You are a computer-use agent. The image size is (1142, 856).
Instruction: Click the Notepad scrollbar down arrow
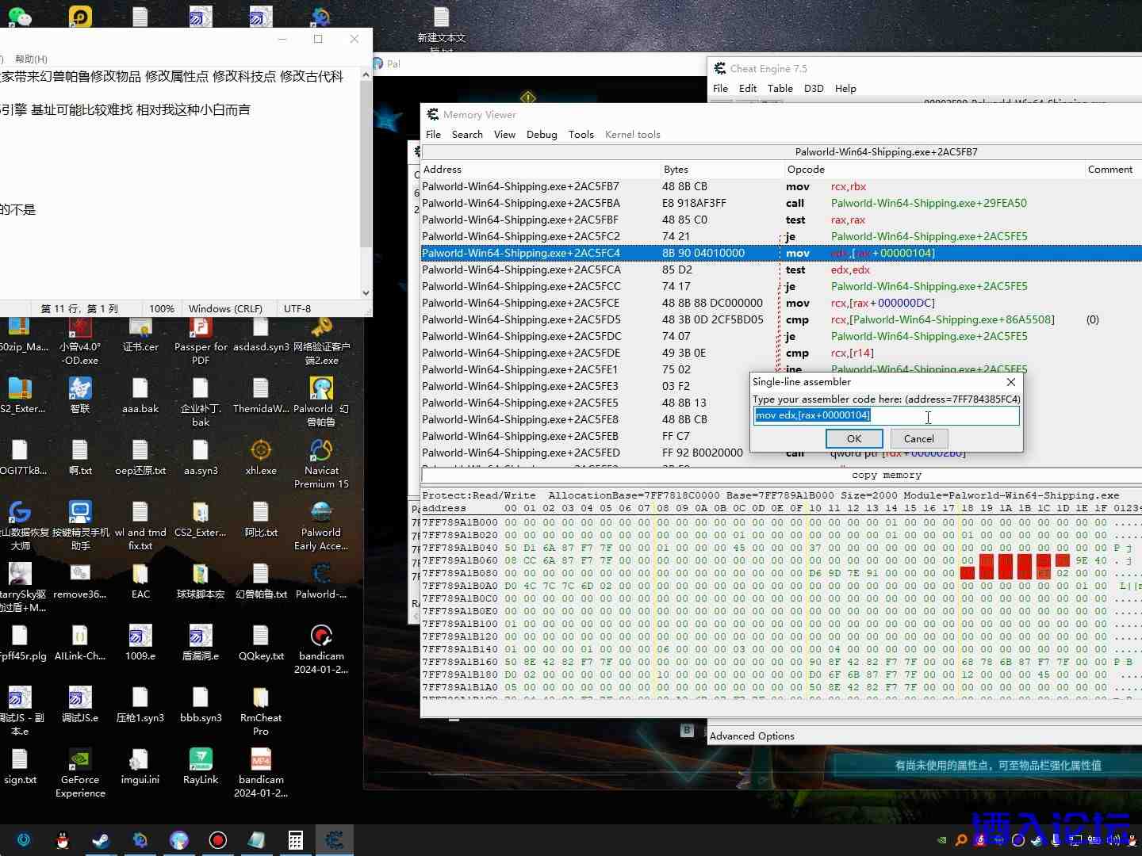click(x=366, y=292)
